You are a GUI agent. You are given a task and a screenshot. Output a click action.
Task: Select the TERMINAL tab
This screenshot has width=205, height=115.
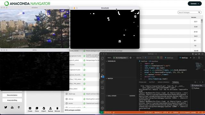click(x=176, y=82)
